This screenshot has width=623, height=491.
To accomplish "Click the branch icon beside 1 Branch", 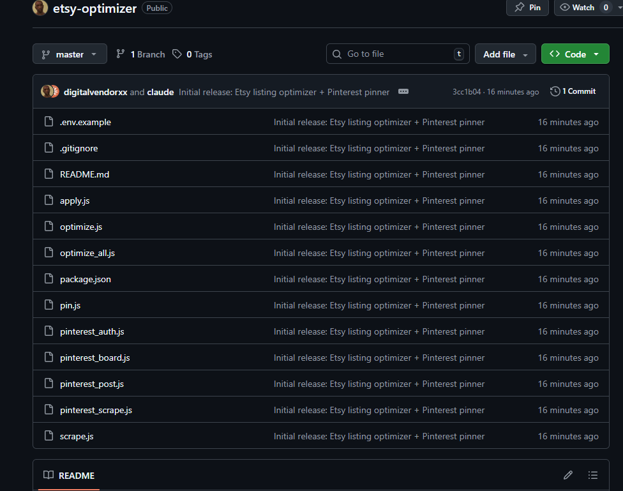I will point(121,54).
